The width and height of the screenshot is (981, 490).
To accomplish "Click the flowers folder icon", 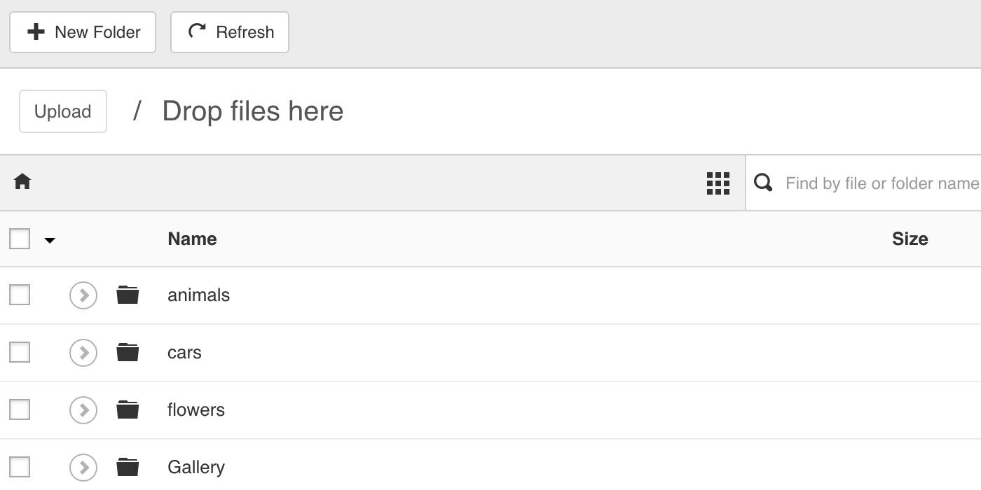I will point(128,409).
